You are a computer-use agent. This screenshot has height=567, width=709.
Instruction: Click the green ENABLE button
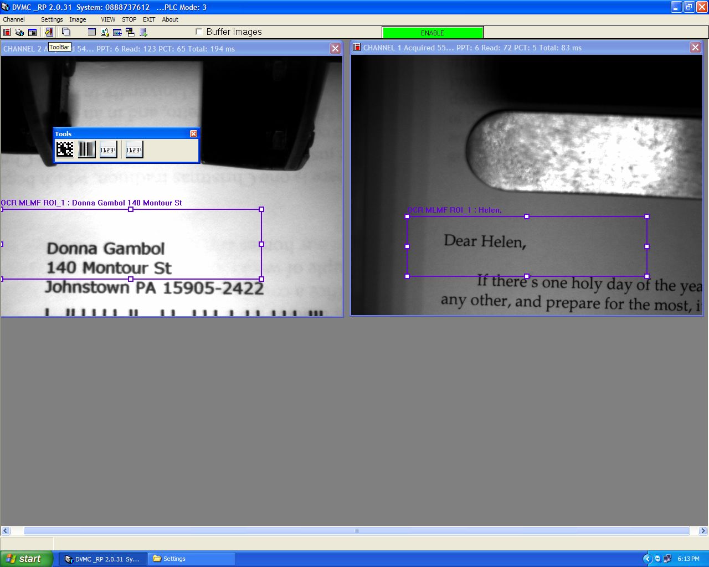pyautogui.click(x=433, y=33)
